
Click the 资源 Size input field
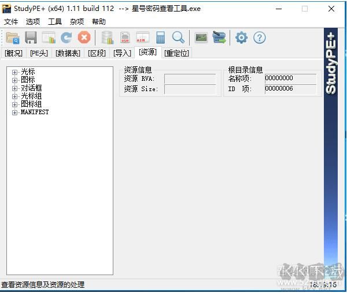tap(190, 89)
